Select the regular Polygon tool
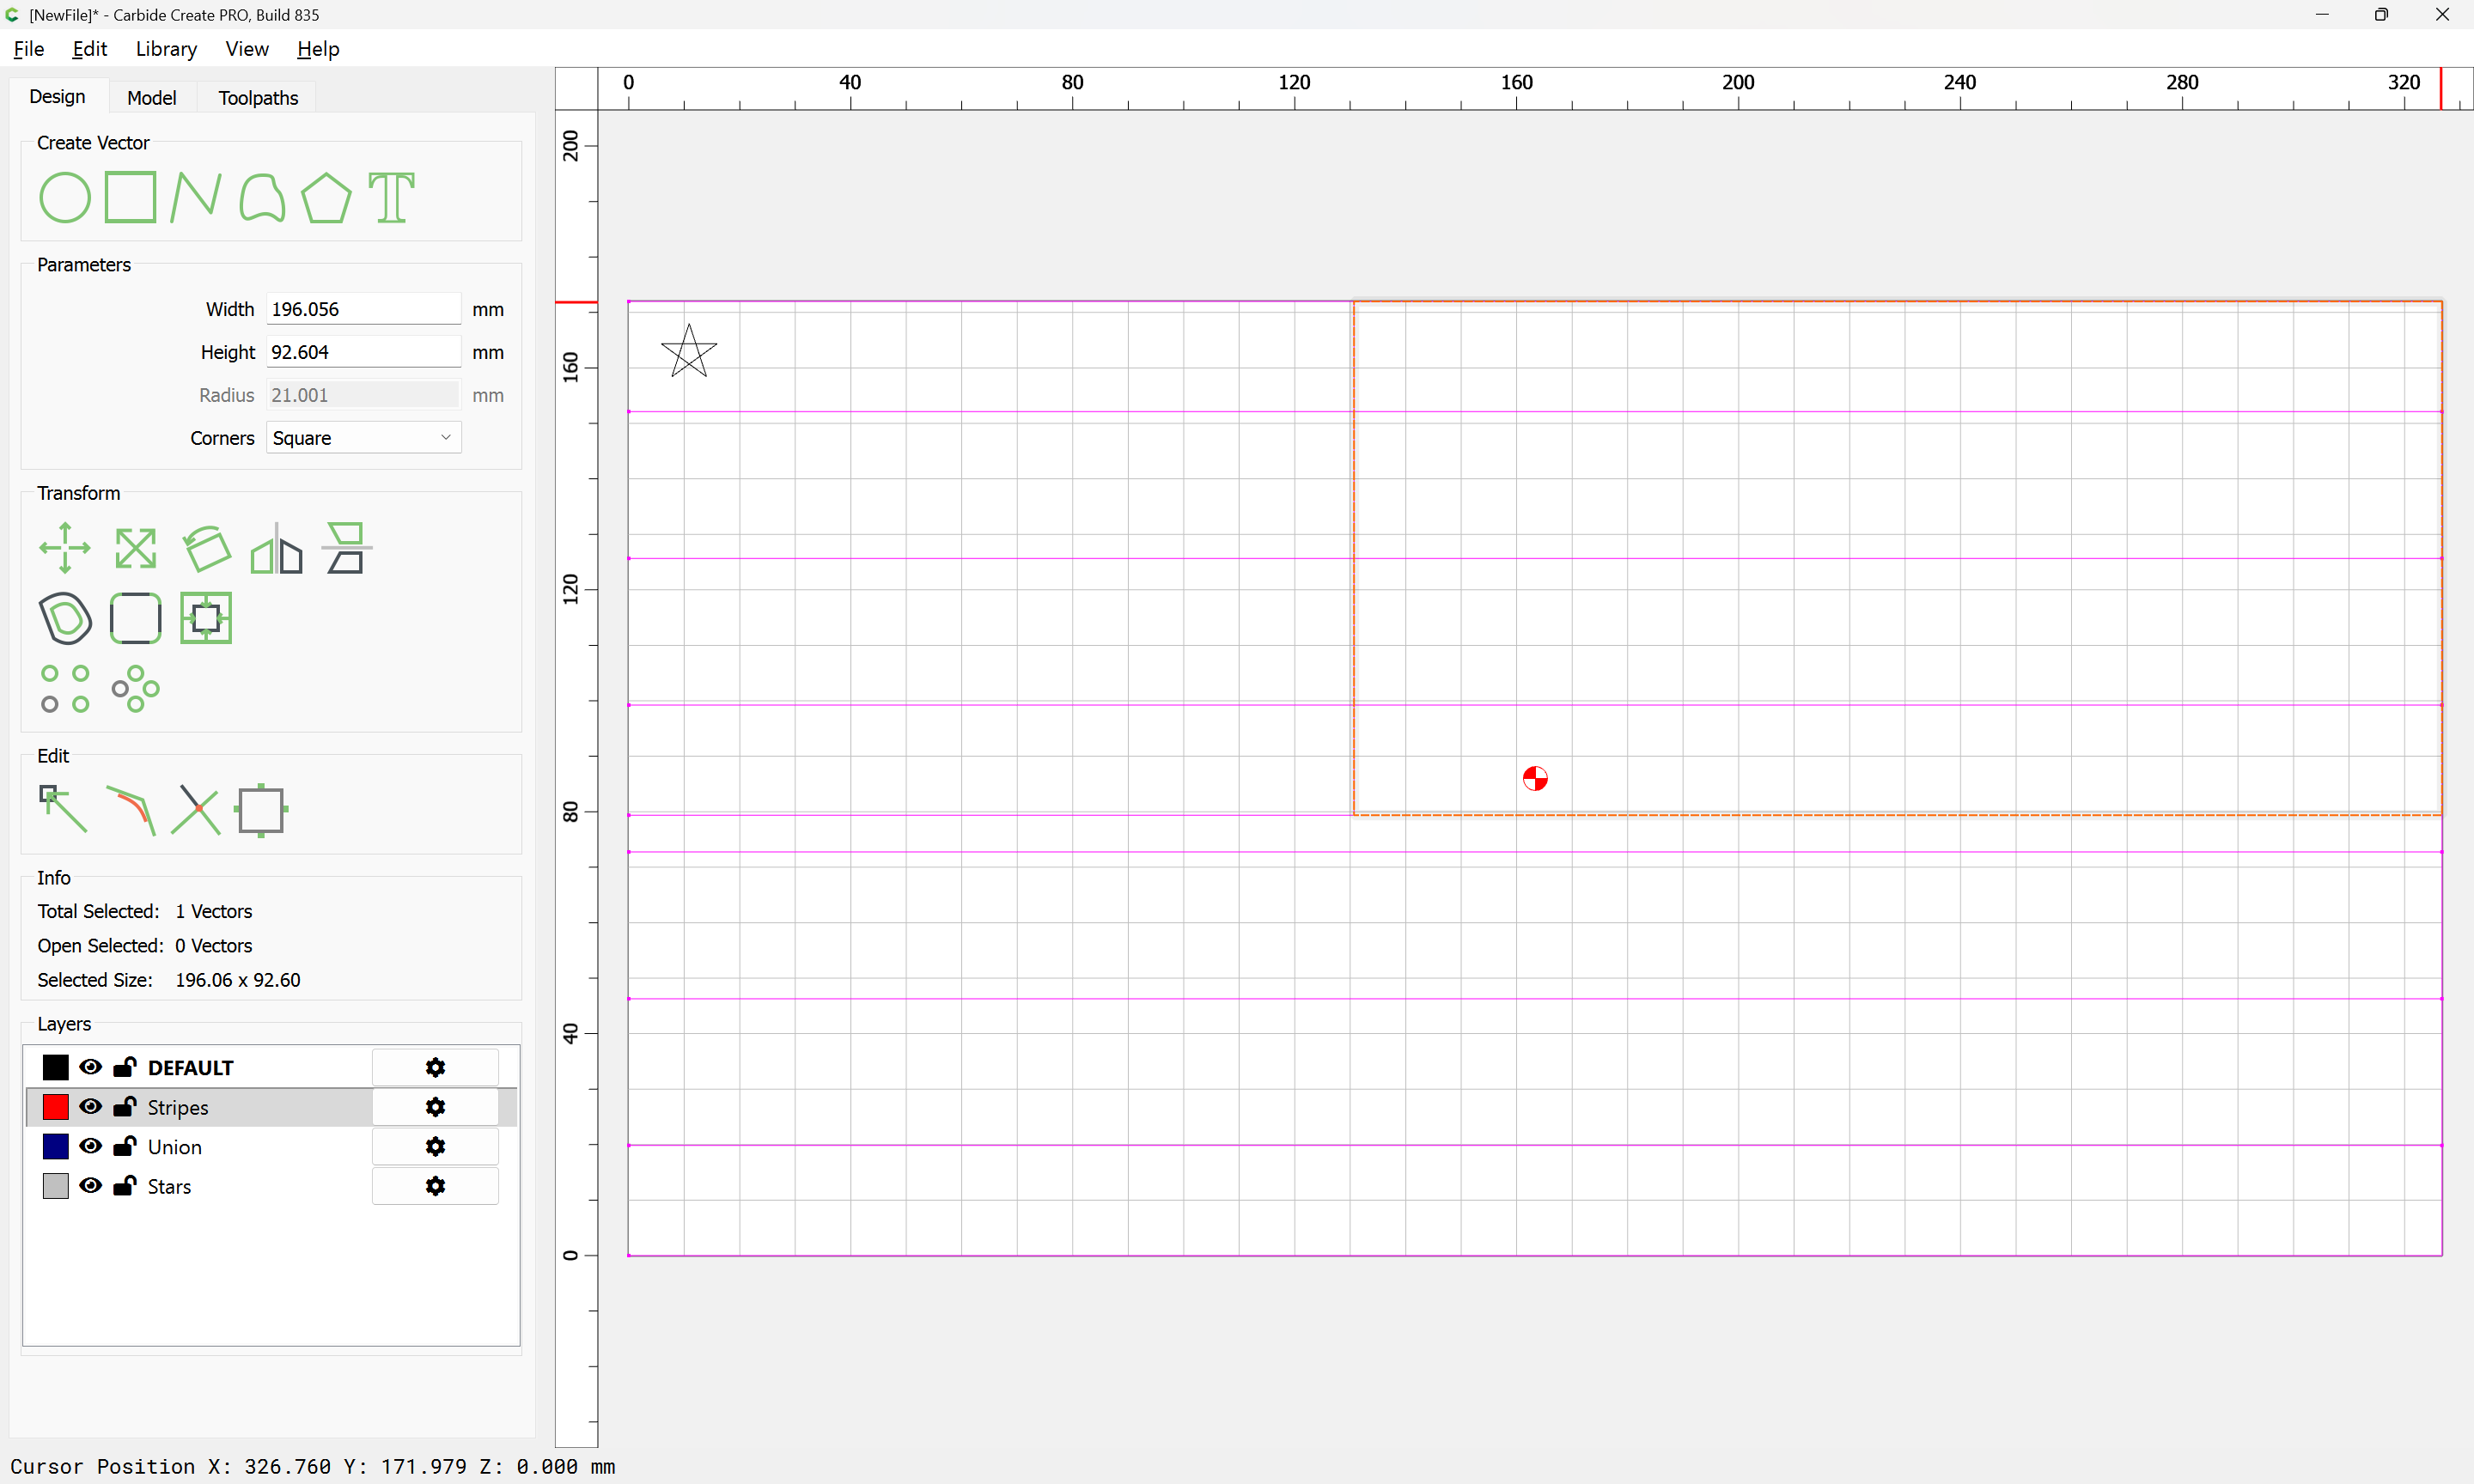 (x=326, y=197)
